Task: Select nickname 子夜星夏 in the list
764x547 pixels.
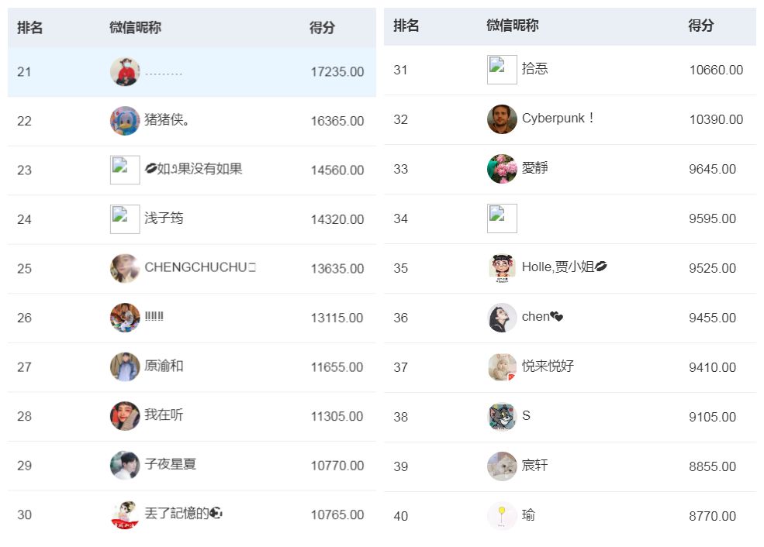Action: point(170,465)
